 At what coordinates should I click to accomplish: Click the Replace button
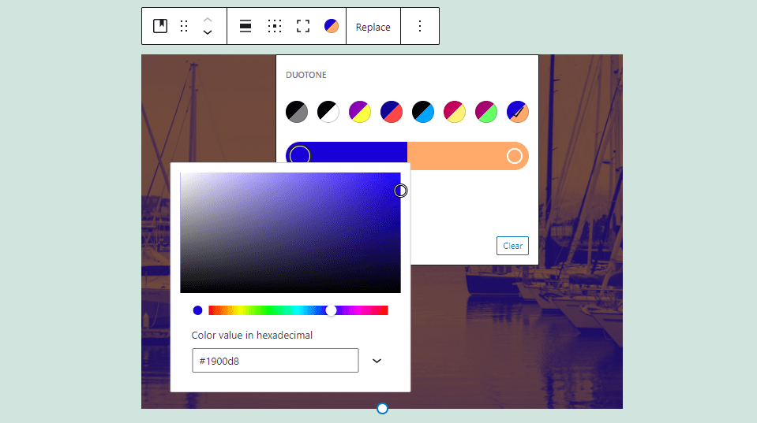click(x=373, y=27)
